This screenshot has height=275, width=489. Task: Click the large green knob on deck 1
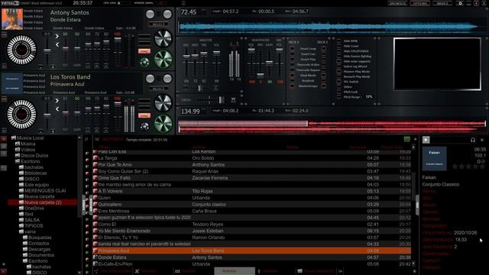pyautogui.click(x=163, y=59)
